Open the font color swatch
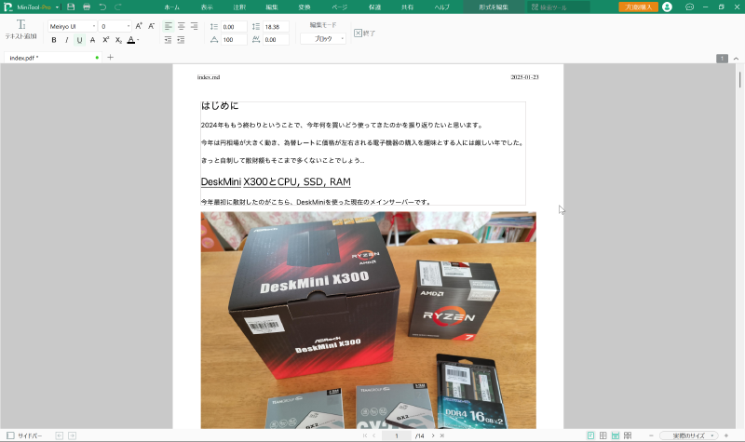The image size is (745, 442). point(131,40)
